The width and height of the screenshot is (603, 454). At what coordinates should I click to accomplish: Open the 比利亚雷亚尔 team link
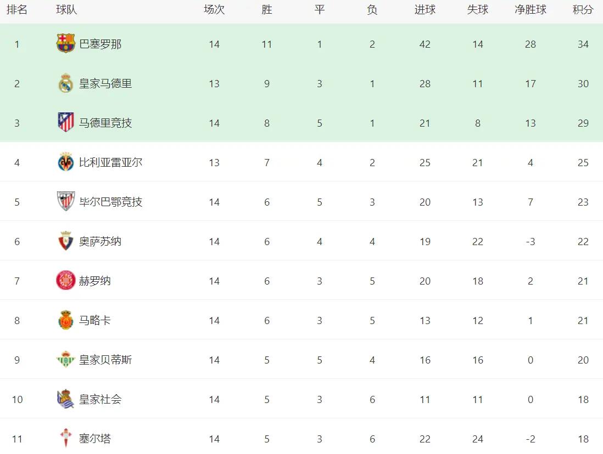click(111, 162)
